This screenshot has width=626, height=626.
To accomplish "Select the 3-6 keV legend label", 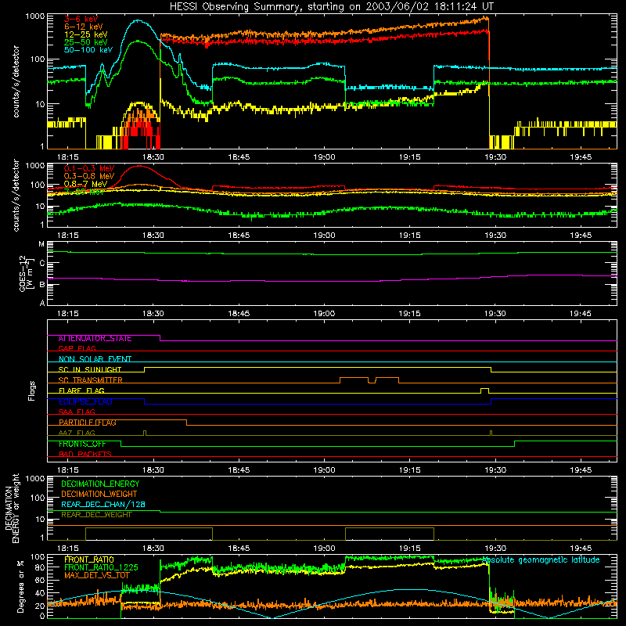I will point(81,19).
